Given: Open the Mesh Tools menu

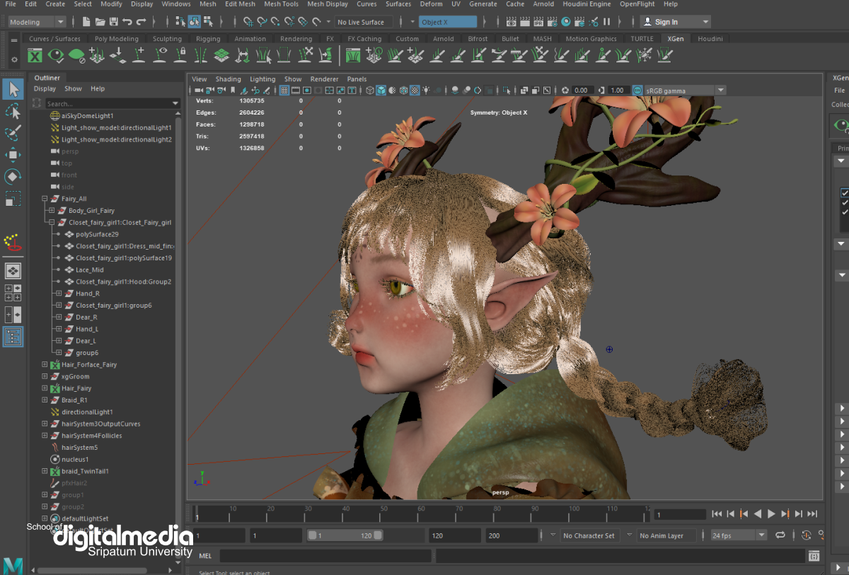Looking at the screenshot, I should pos(281,4).
